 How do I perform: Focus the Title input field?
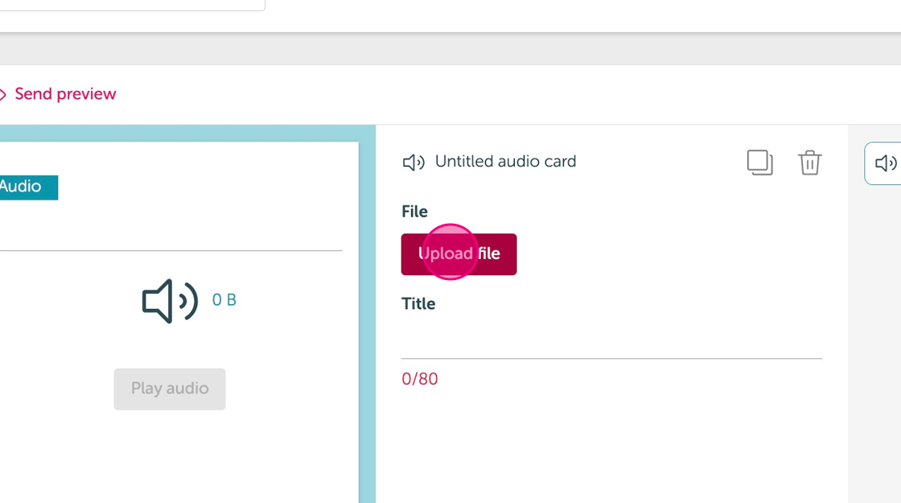[x=611, y=341]
